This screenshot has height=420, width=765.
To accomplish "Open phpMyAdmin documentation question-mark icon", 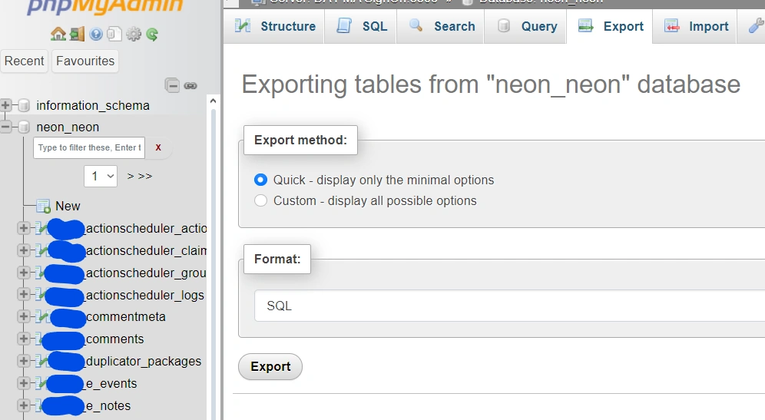I will tap(96, 34).
